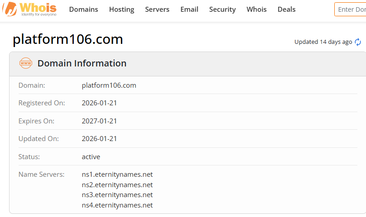This screenshot has width=366, height=217.
Task: Click the platform106.com page heading
Action: (68, 39)
